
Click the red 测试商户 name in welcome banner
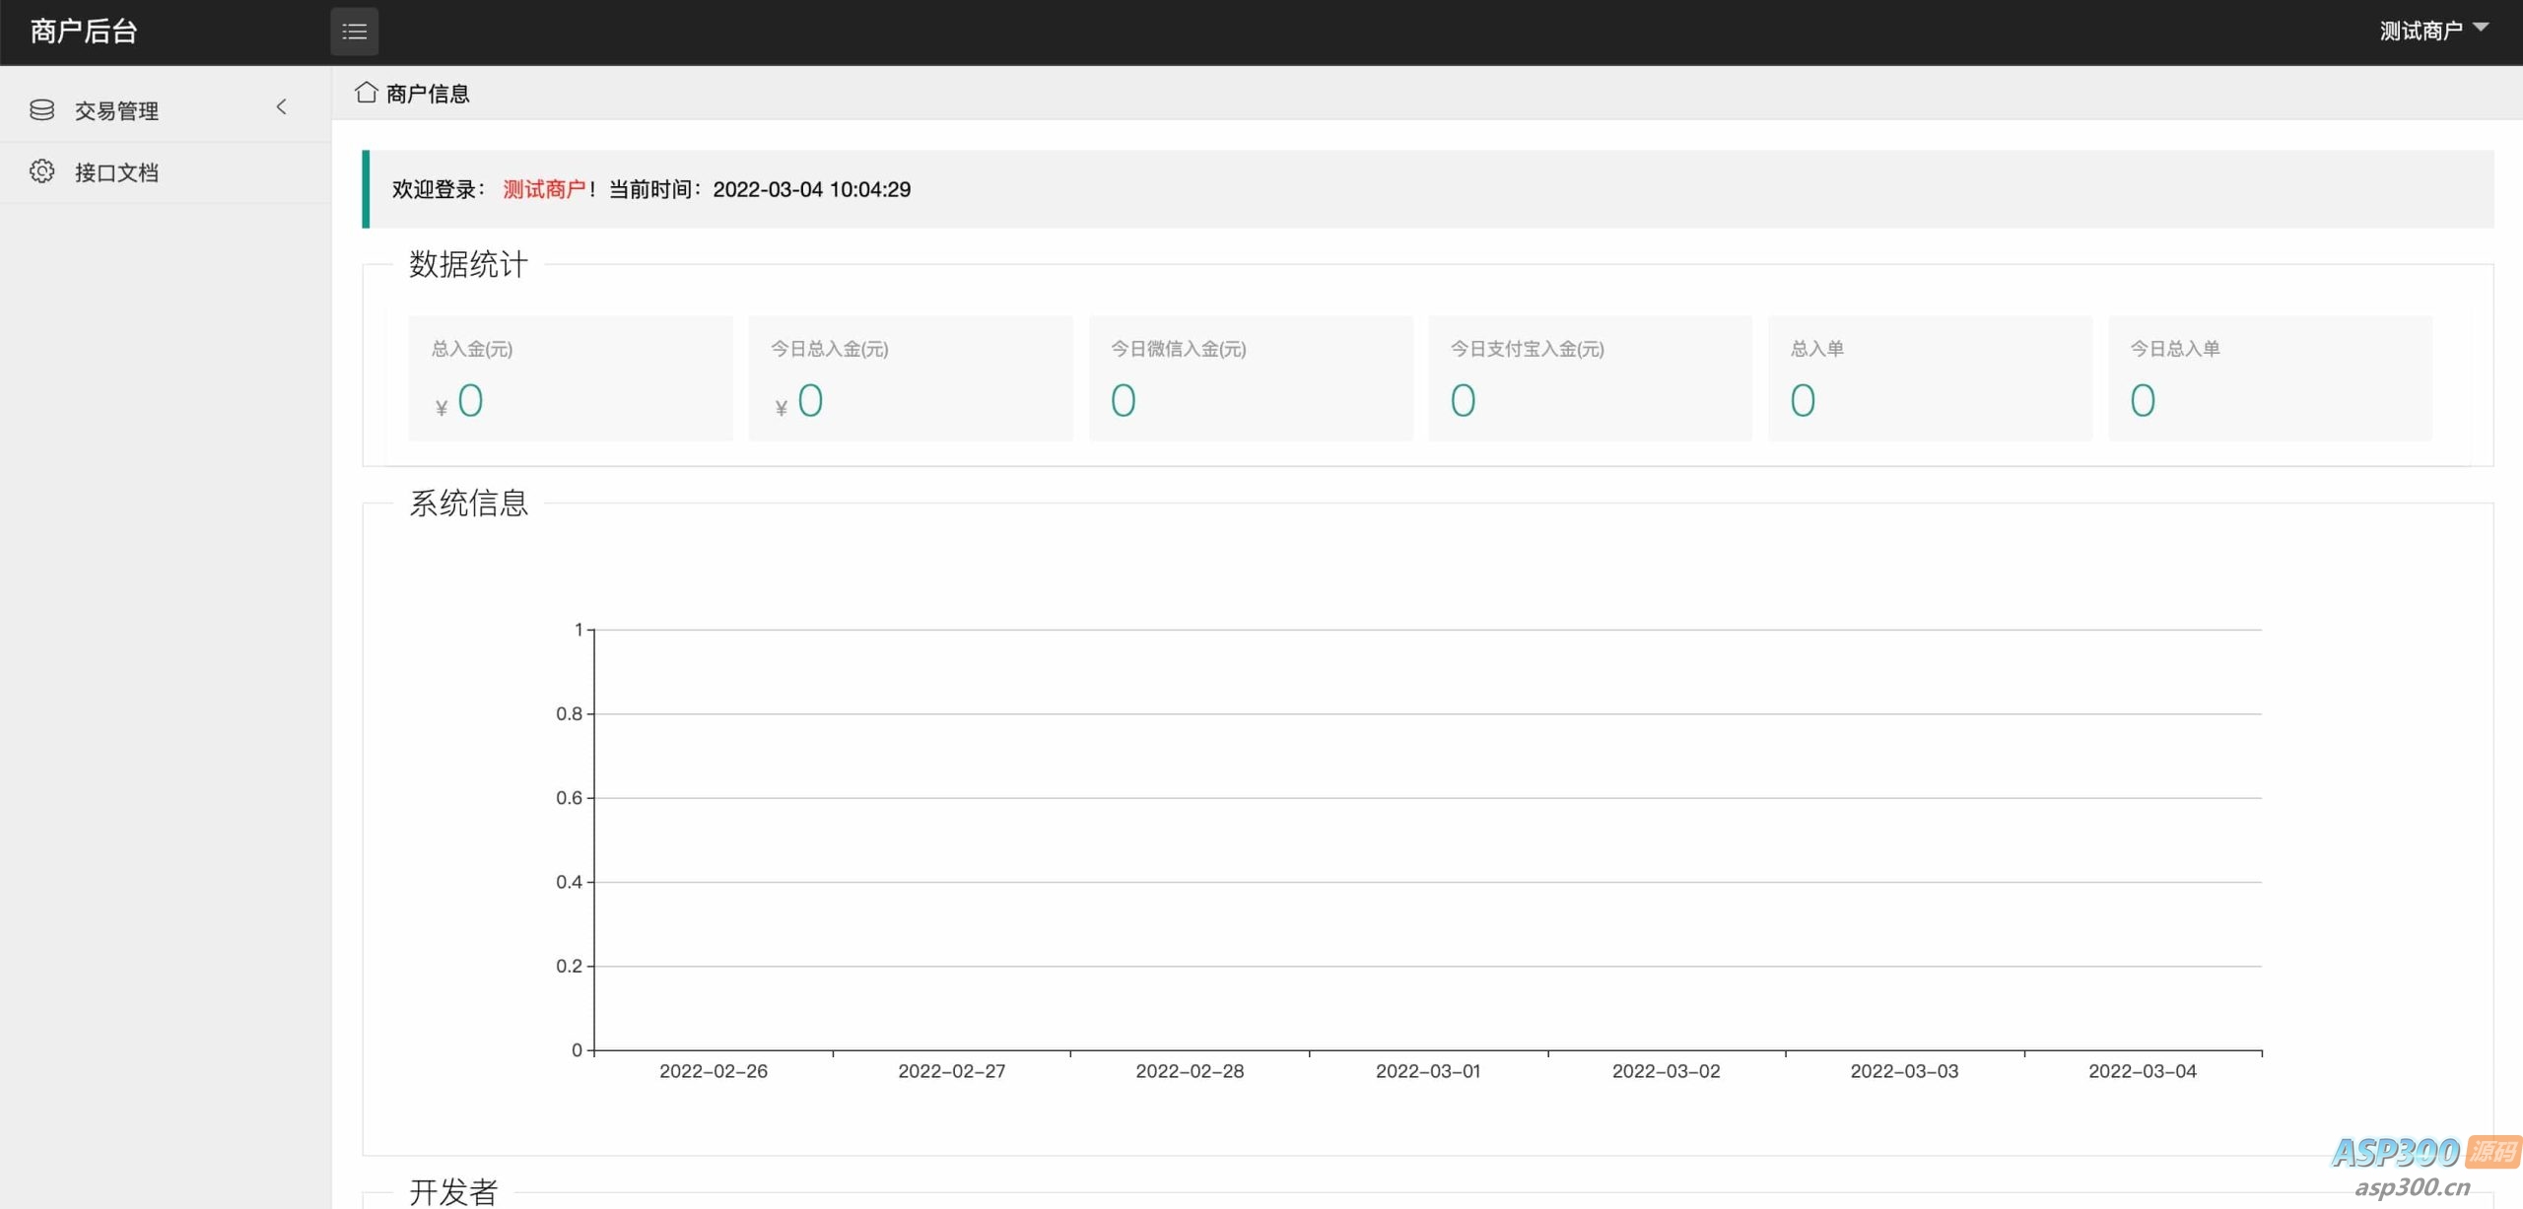coord(544,189)
